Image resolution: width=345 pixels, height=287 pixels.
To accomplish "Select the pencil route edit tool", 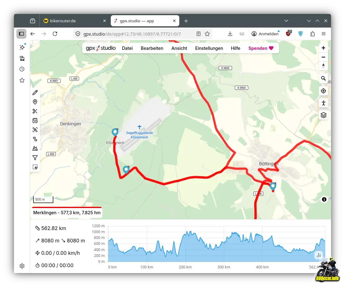I will click(x=35, y=93).
